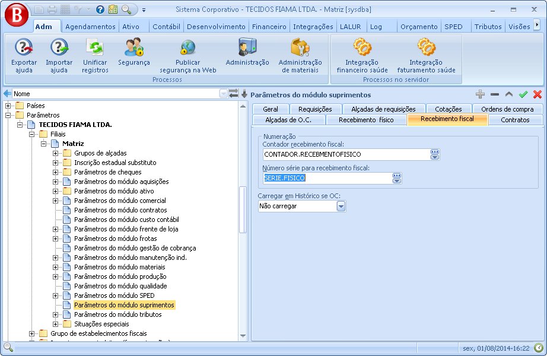Click the magnifier in quick access toolbar
The width and height of the screenshot is (547, 356).
tap(126, 9)
